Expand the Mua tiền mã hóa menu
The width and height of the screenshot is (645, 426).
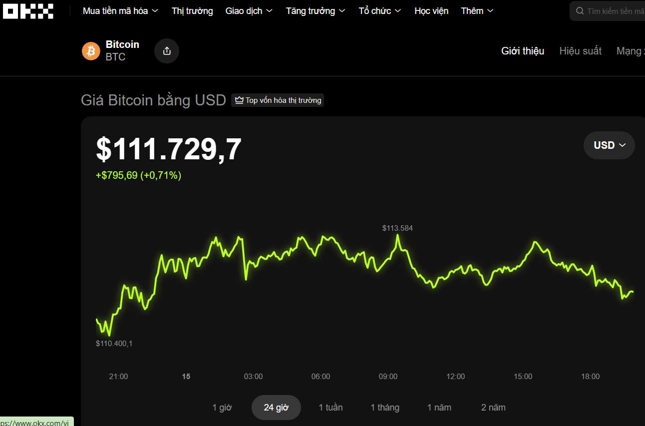click(x=120, y=11)
